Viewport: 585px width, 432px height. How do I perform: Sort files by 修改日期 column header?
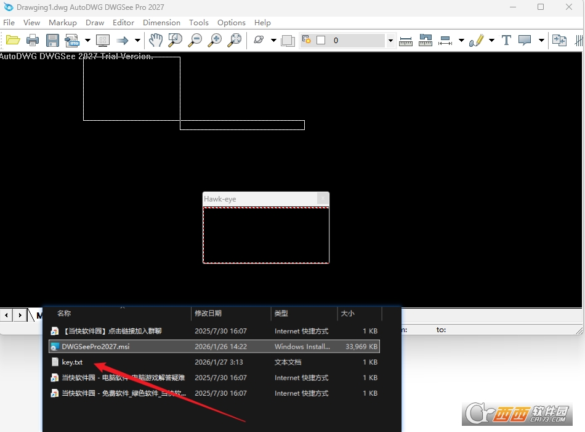tap(208, 313)
